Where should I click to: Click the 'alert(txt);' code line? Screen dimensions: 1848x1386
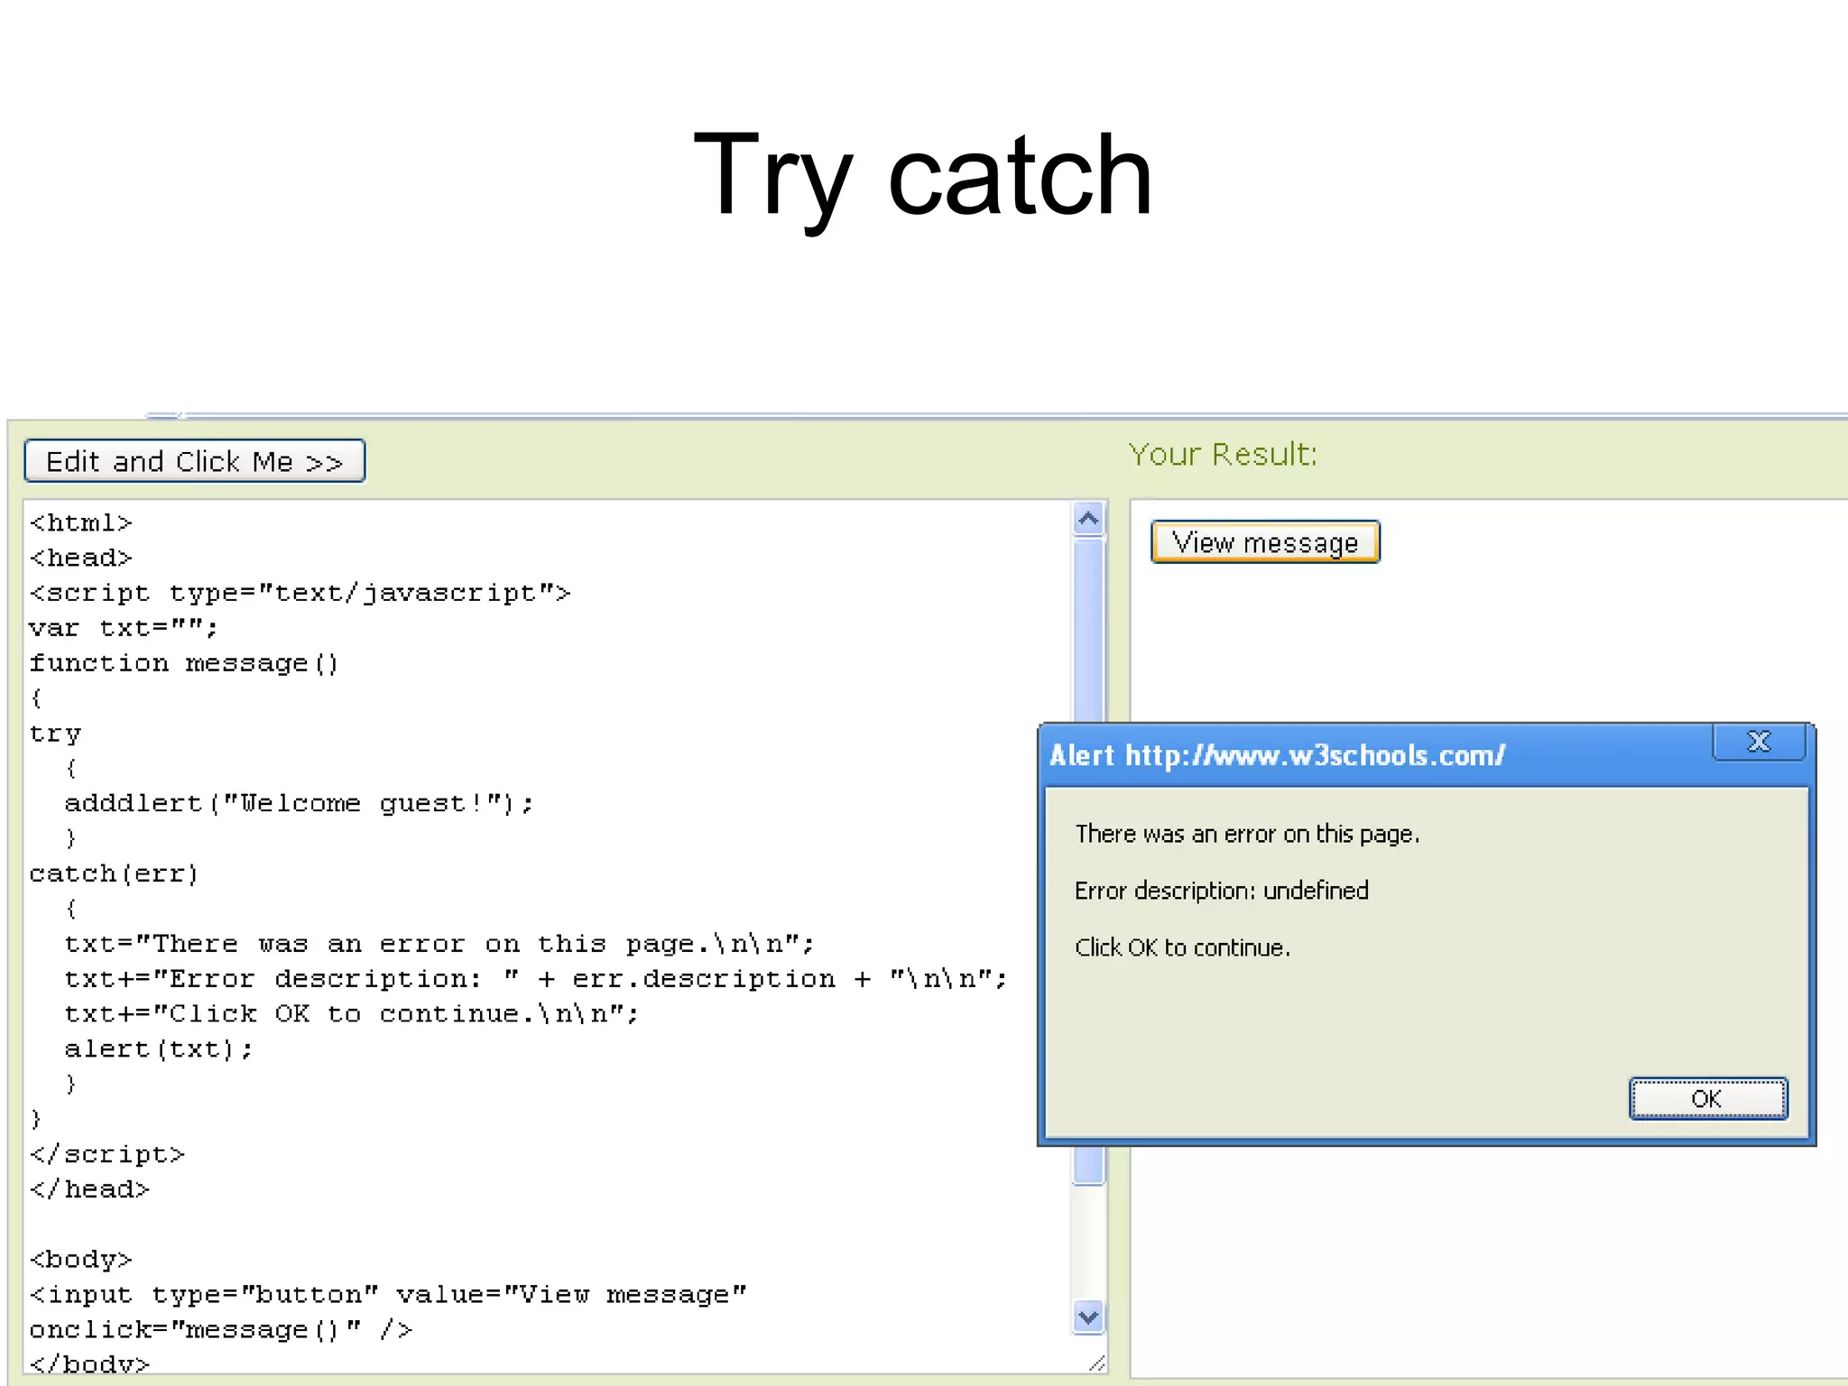click(159, 1049)
